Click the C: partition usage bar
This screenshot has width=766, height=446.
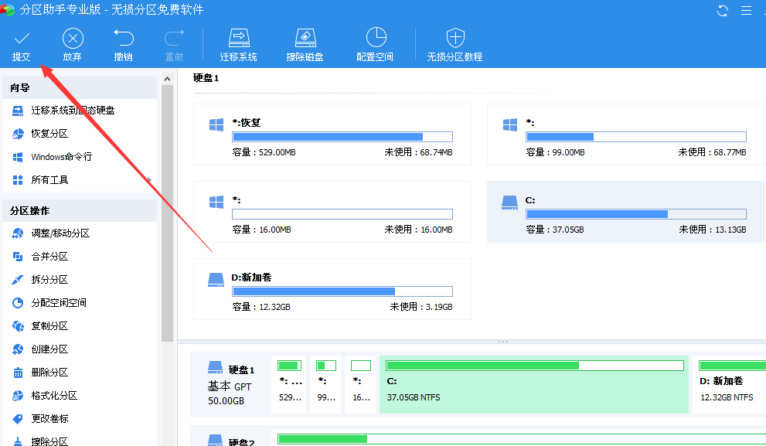tap(636, 214)
